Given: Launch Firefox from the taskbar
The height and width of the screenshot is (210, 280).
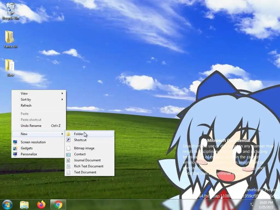Looking at the screenshot, I should (41, 205).
